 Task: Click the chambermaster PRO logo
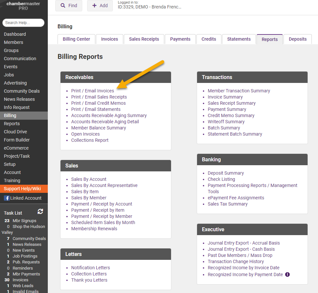23,6
